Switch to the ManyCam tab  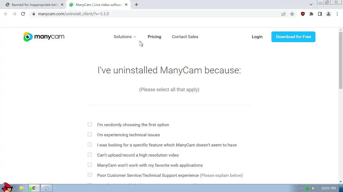98,5
